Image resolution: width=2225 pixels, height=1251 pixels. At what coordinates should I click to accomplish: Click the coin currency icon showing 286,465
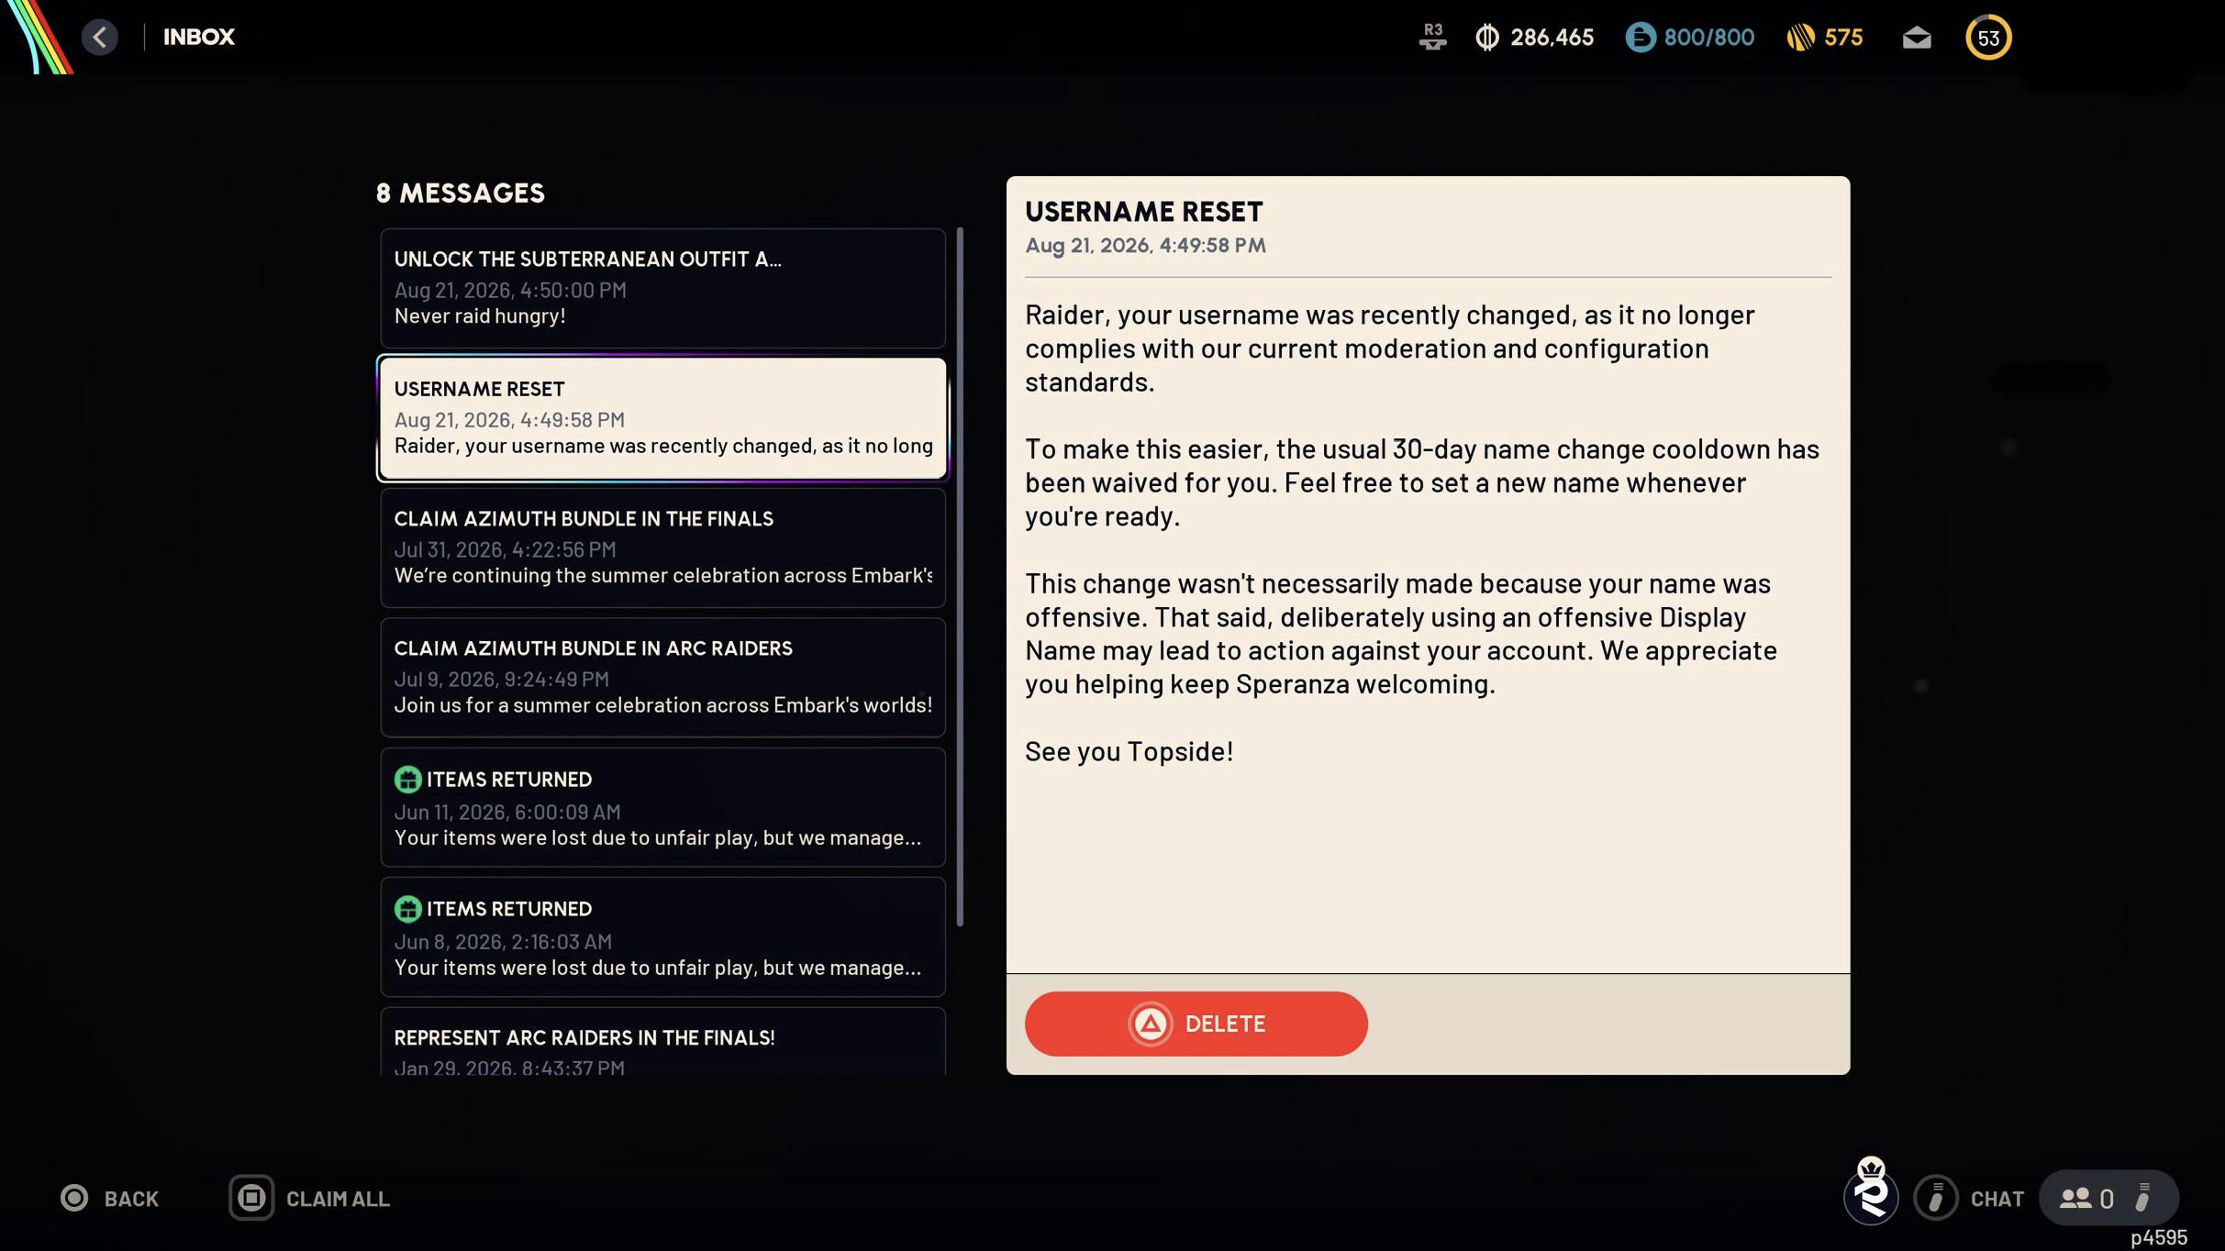coord(1486,38)
